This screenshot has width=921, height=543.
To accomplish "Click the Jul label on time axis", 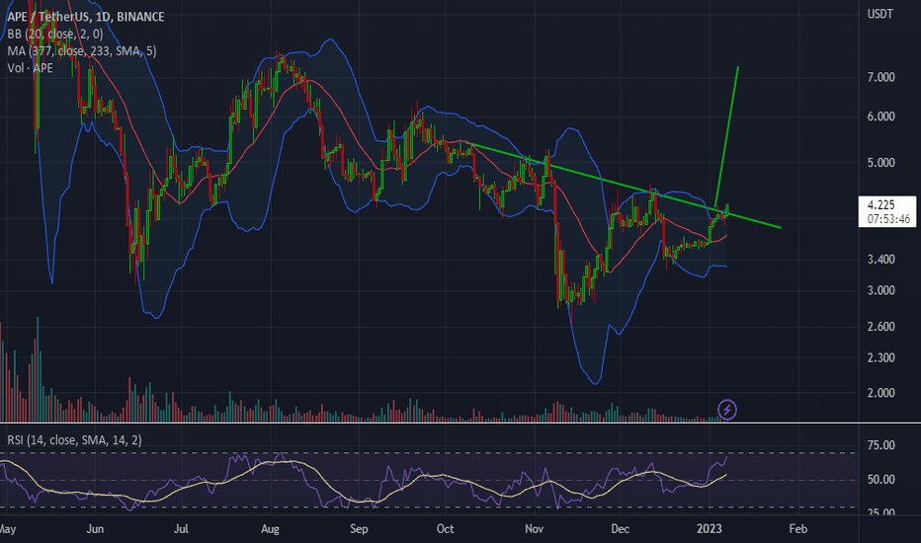I will 181,529.
